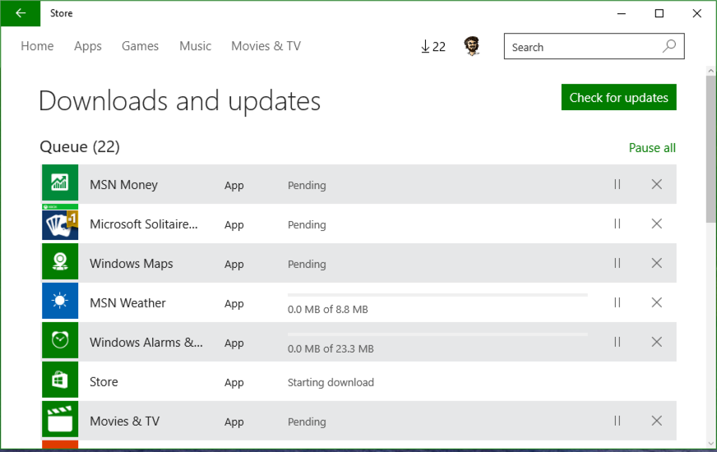
Task: Click the Pending status for Windows Maps
Action: pos(307,264)
